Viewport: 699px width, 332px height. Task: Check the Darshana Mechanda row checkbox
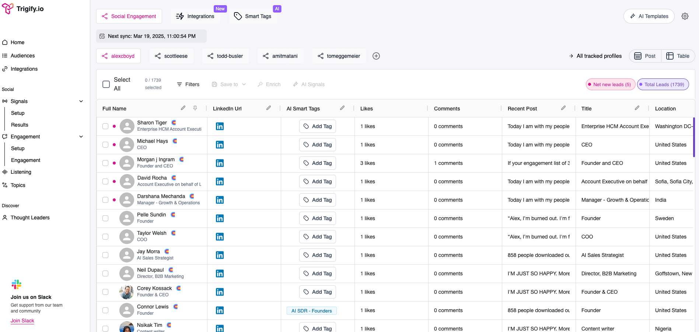pyautogui.click(x=105, y=200)
